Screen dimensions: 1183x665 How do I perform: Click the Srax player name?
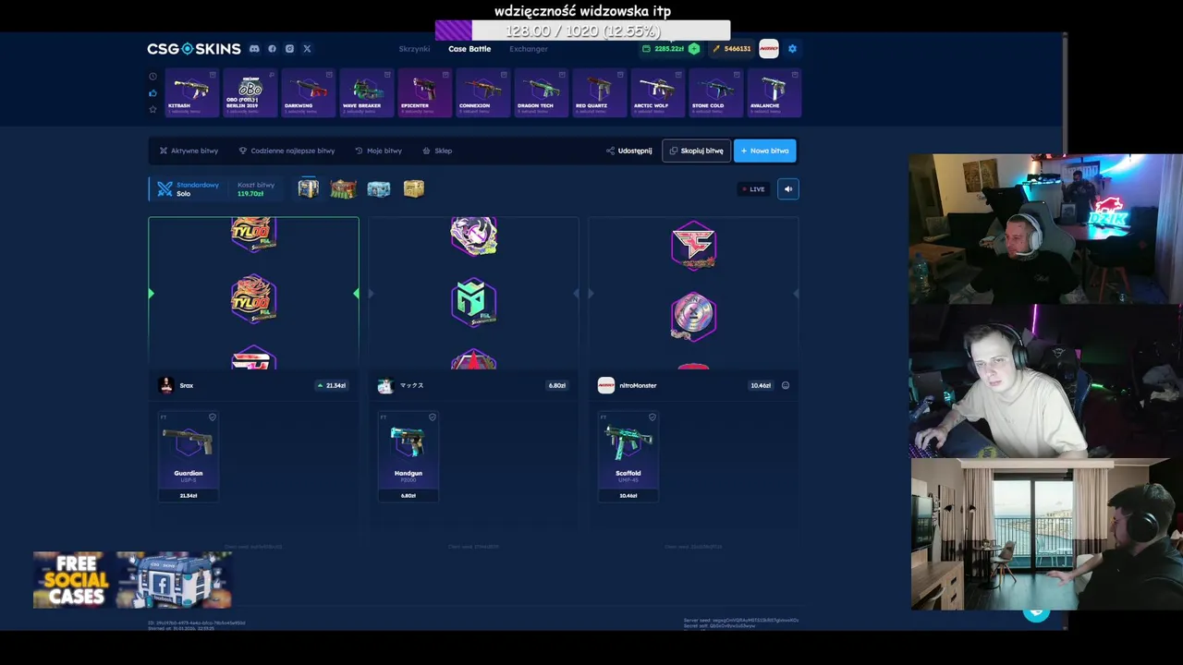(187, 385)
